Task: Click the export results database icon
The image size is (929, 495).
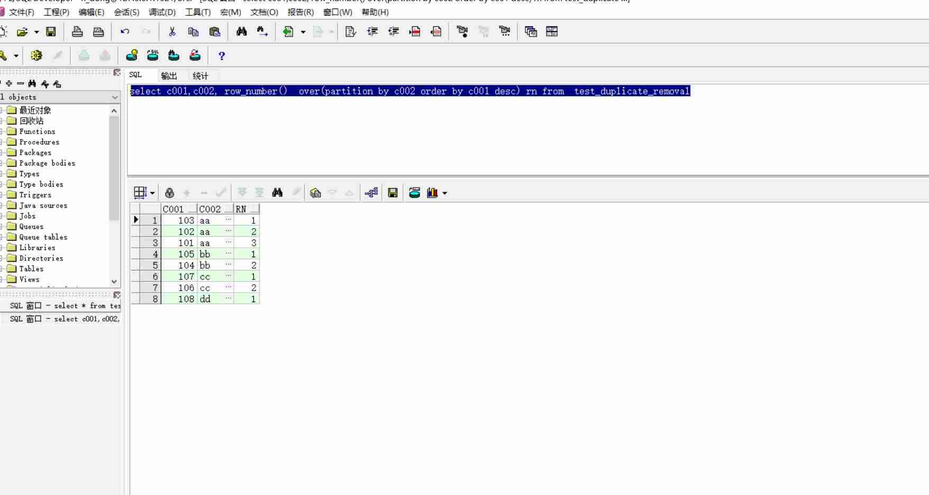Action: pos(415,193)
